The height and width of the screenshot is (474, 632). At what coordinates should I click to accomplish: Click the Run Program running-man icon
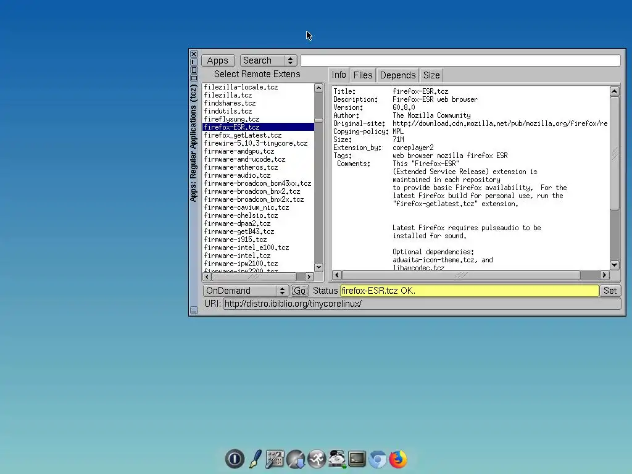coord(317,459)
